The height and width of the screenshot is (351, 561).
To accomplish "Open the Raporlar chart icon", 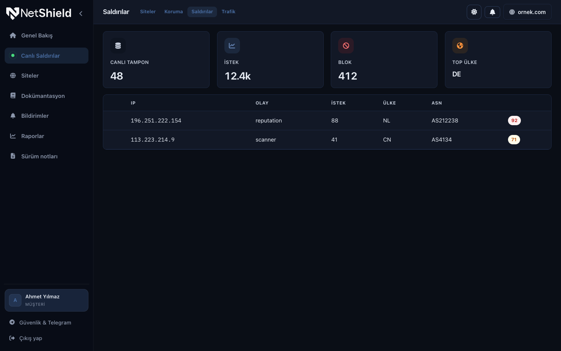I will pos(13,136).
